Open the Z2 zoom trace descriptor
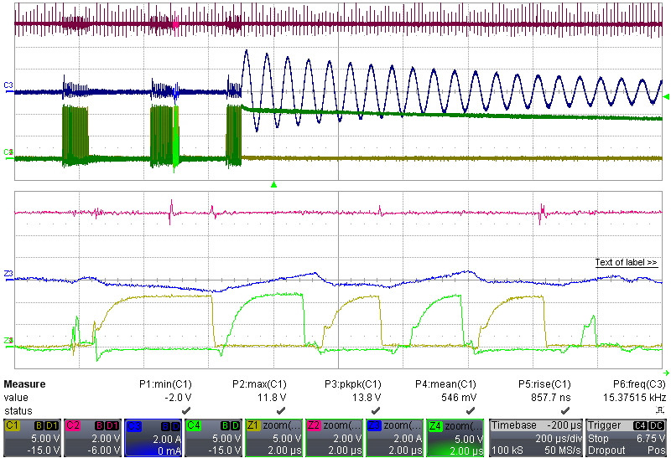Viewport: 671px width, 458px height. click(x=334, y=438)
